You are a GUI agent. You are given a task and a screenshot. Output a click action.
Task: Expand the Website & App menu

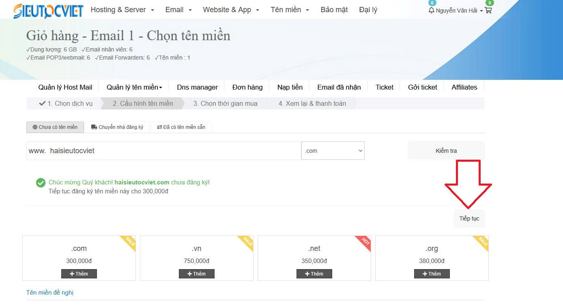coord(231,10)
